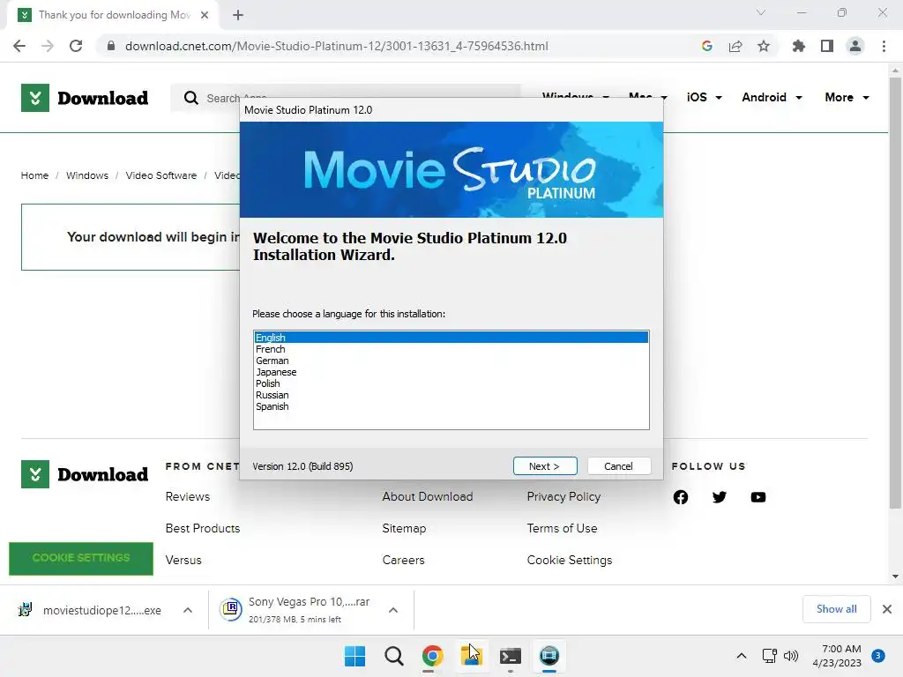Open Cookie Settings footer link
903x677 pixels.
(x=570, y=560)
